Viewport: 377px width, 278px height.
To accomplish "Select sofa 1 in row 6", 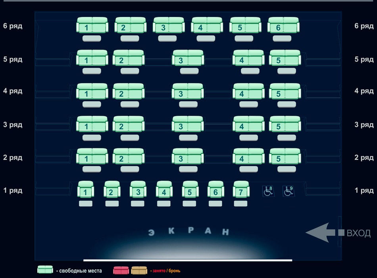I will (92, 25).
